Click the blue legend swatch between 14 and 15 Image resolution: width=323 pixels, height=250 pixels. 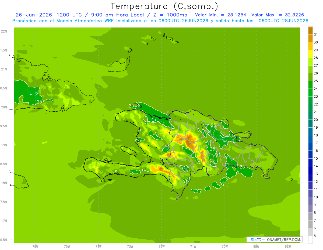pyautogui.click(x=310, y=162)
